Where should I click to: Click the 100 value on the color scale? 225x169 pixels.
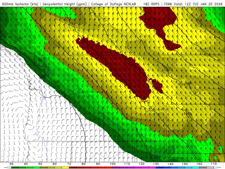(x=112, y=164)
